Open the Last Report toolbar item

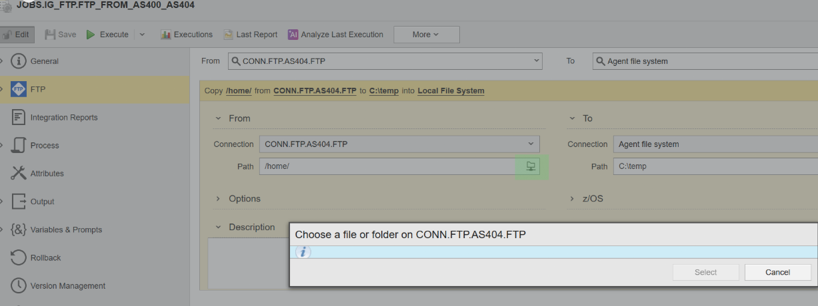click(x=250, y=35)
